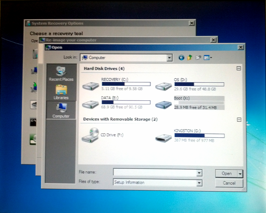Open Libraries from the sidebar

(x=61, y=92)
